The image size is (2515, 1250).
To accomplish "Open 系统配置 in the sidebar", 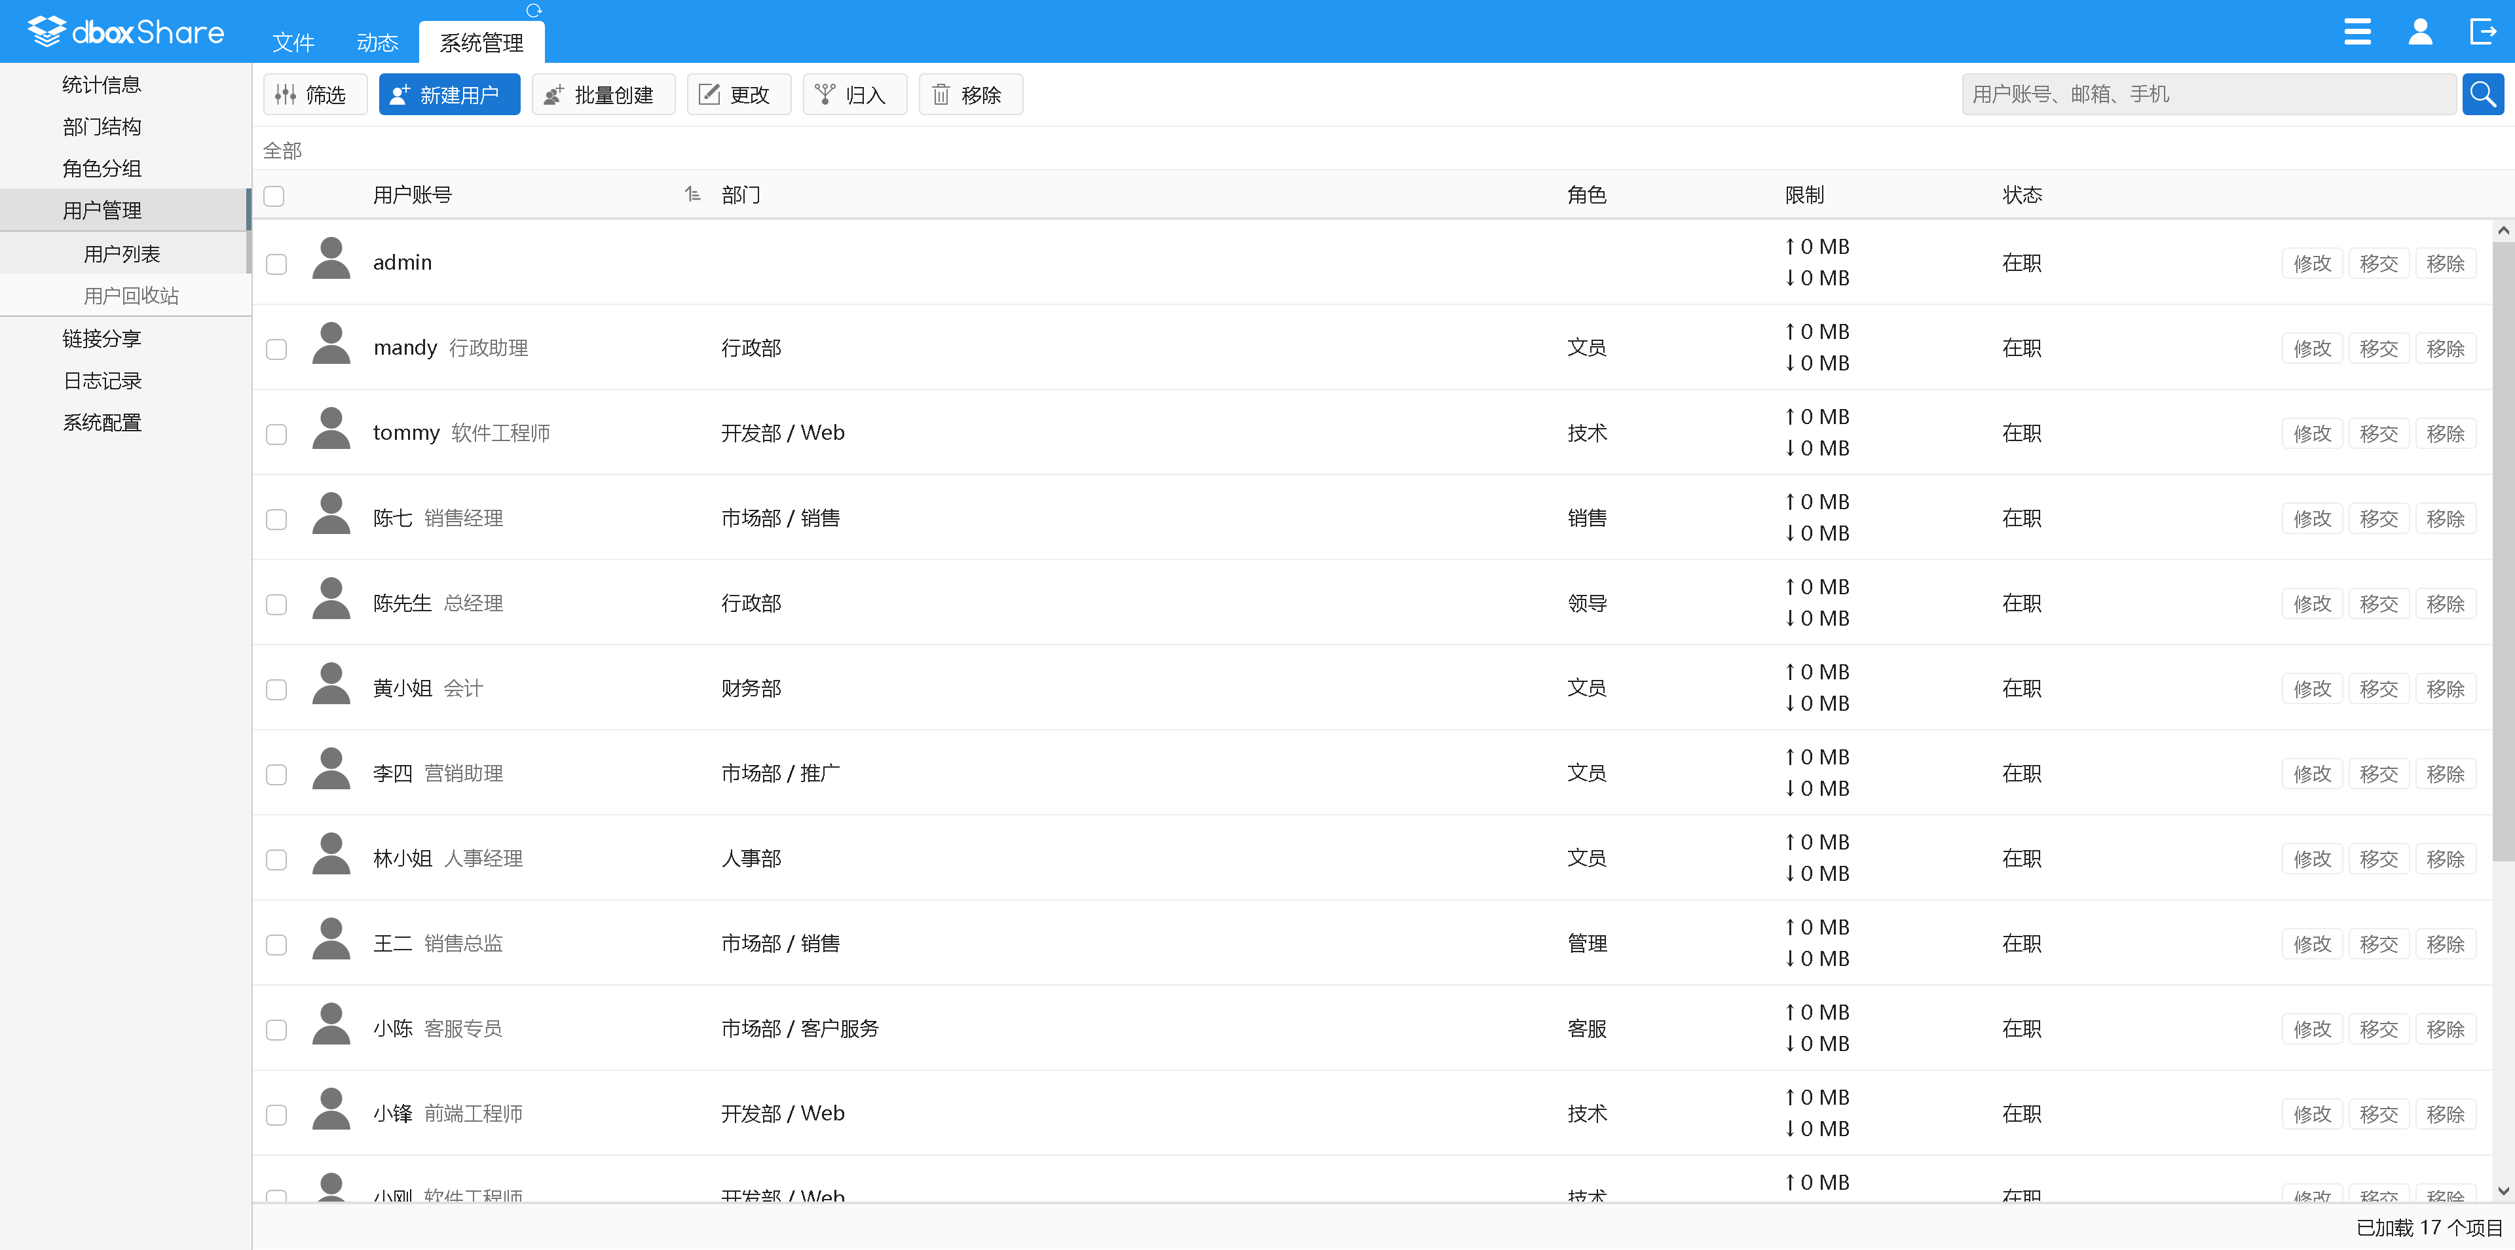I will (x=125, y=423).
